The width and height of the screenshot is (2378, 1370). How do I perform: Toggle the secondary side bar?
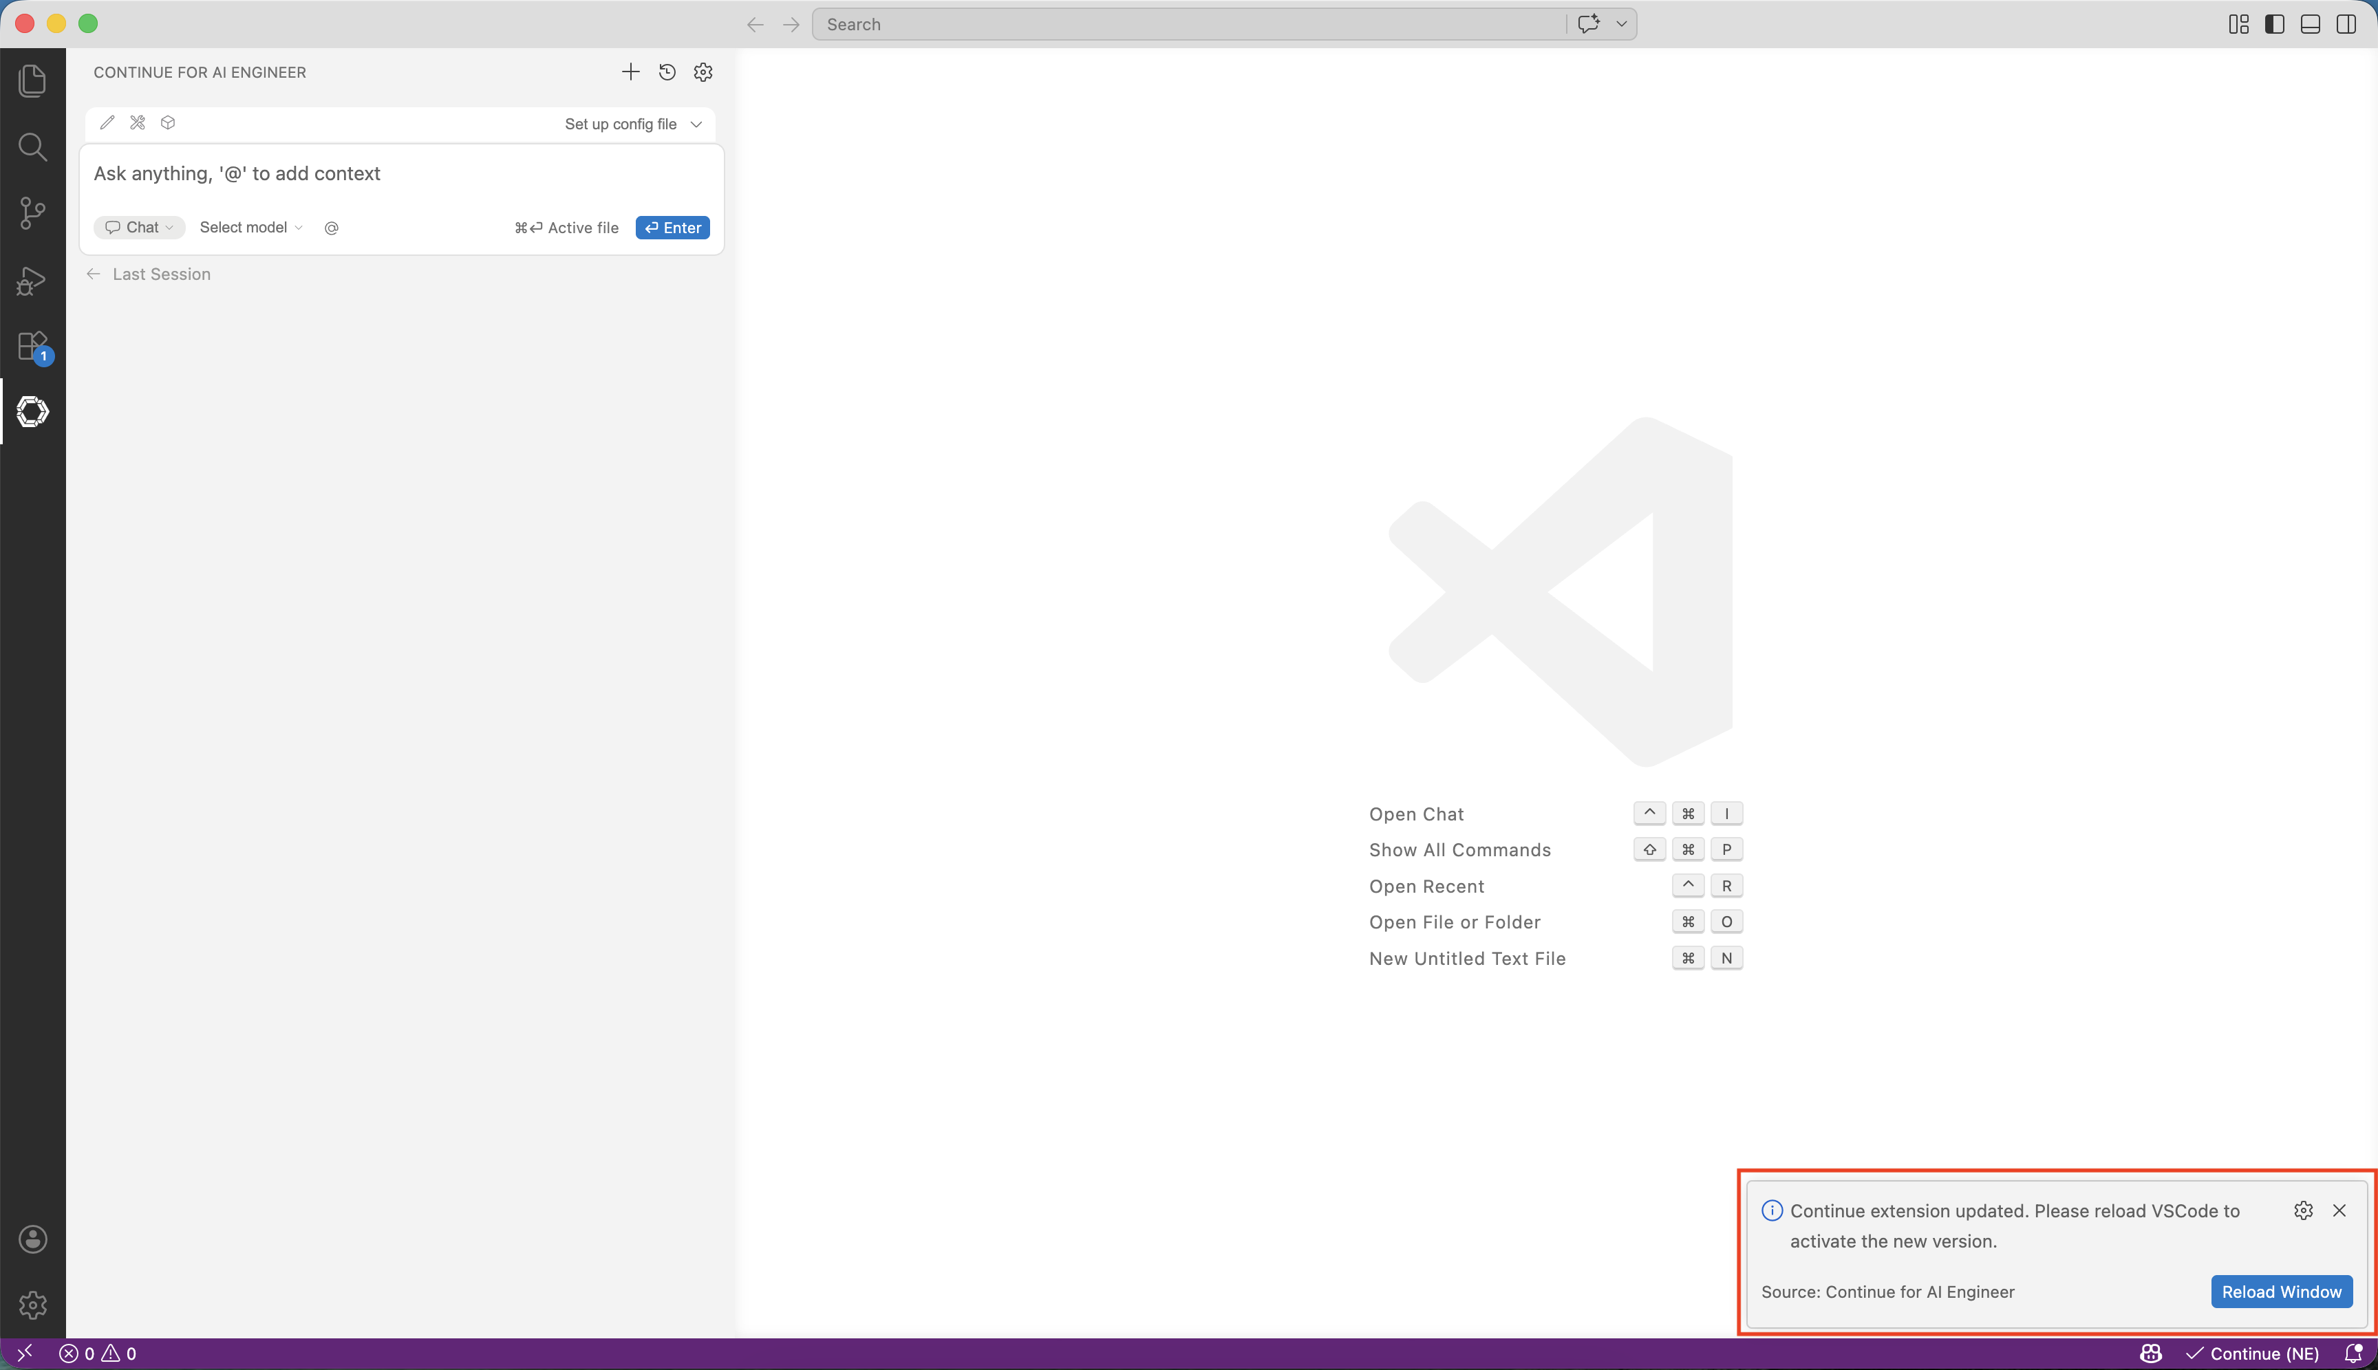tap(2346, 23)
